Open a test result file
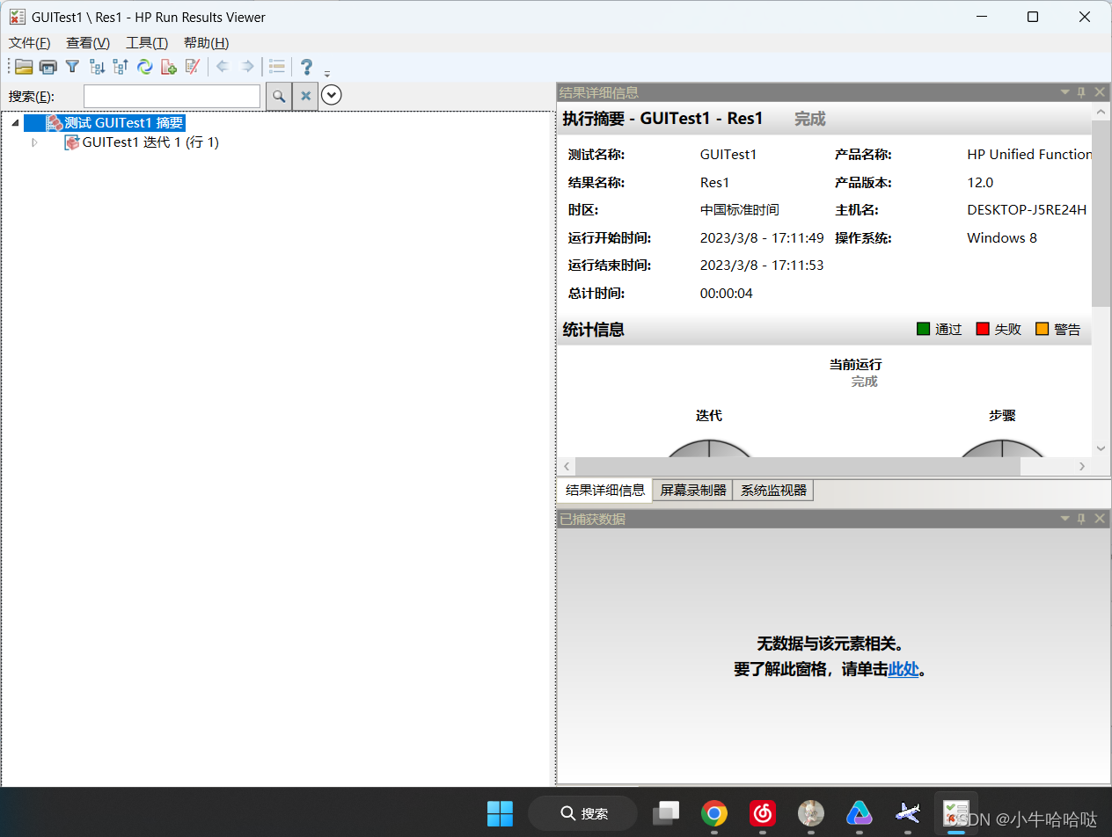The image size is (1112, 837). 24,67
